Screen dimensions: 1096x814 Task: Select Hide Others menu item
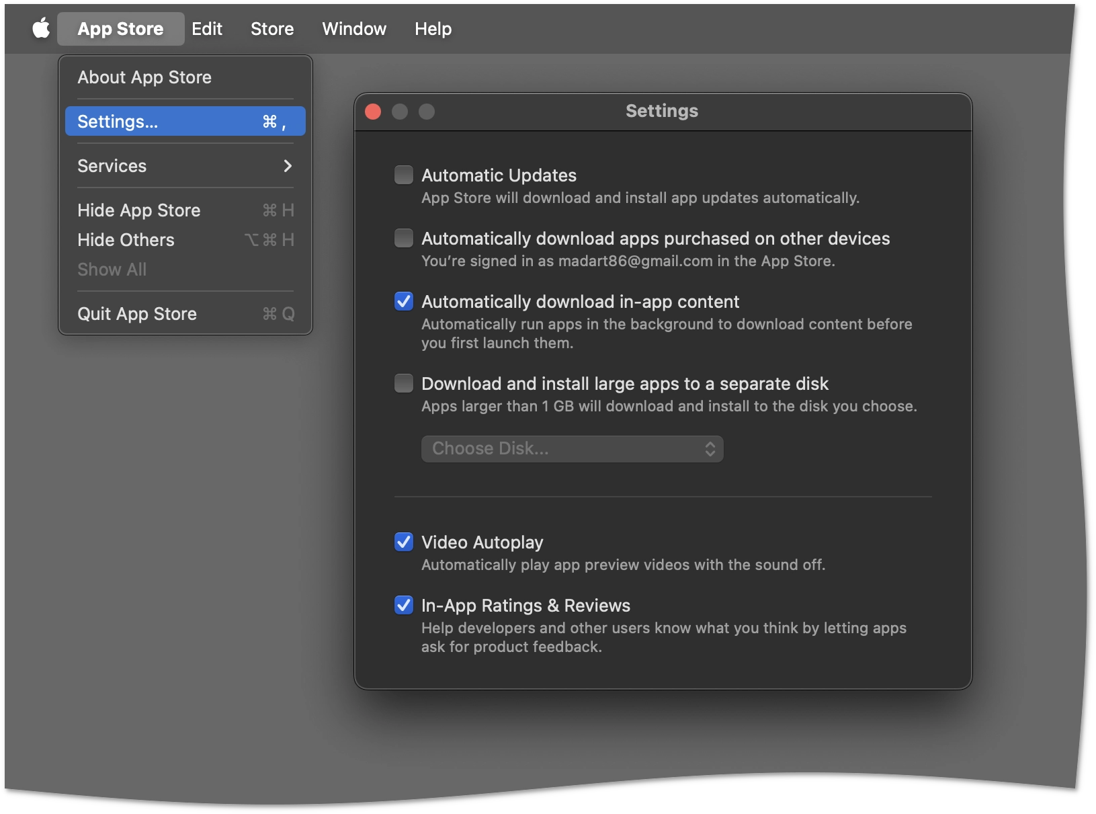pyautogui.click(x=185, y=240)
